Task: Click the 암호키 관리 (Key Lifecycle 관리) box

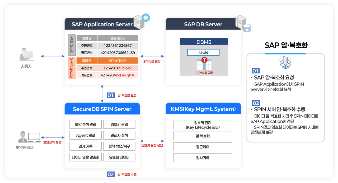Action: pyautogui.click(x=203, y=125)
